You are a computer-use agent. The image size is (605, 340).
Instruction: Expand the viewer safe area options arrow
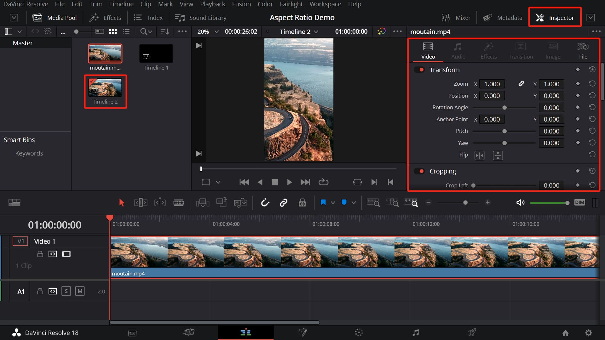218,183
